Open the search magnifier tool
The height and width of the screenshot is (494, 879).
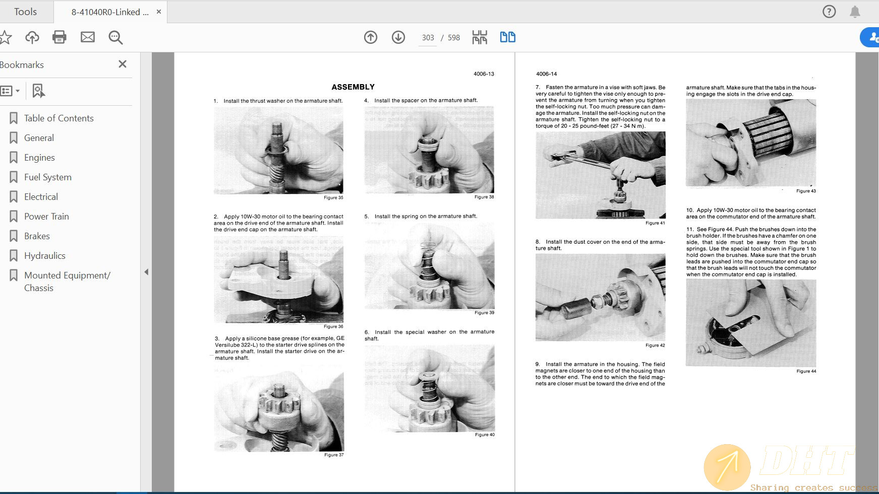(x=115, y=37)
